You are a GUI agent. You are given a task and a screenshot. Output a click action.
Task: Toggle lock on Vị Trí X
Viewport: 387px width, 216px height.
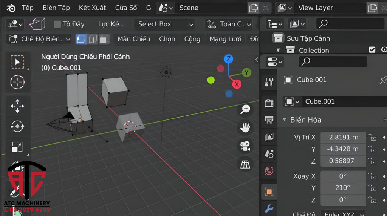click(372, 138)
